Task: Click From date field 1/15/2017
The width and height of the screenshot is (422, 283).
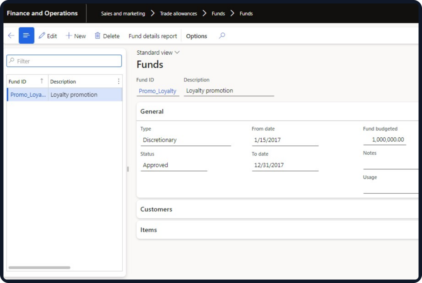Action: [285, 140]
